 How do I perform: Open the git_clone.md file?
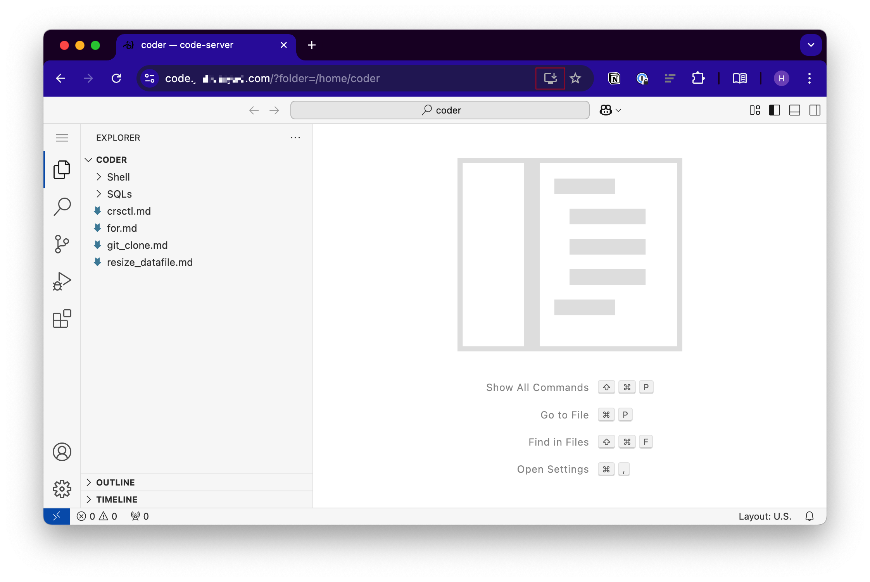[137, 245]
